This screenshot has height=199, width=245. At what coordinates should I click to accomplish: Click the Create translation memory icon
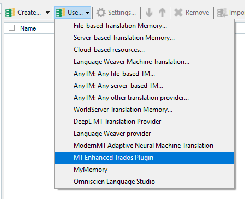tap(10, 13)
